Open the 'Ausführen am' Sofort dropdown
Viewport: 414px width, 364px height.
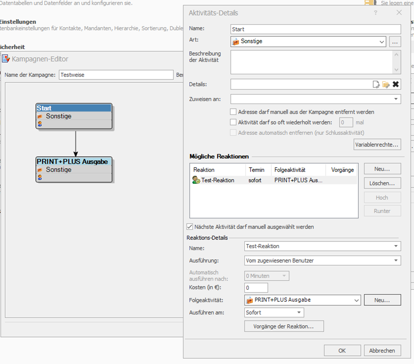point(299,312)
